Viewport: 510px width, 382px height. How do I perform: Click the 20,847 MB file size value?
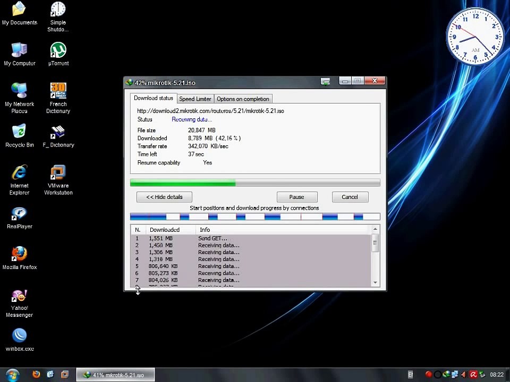pos(202,130)
